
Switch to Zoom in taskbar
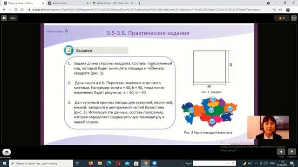(155, 163)
